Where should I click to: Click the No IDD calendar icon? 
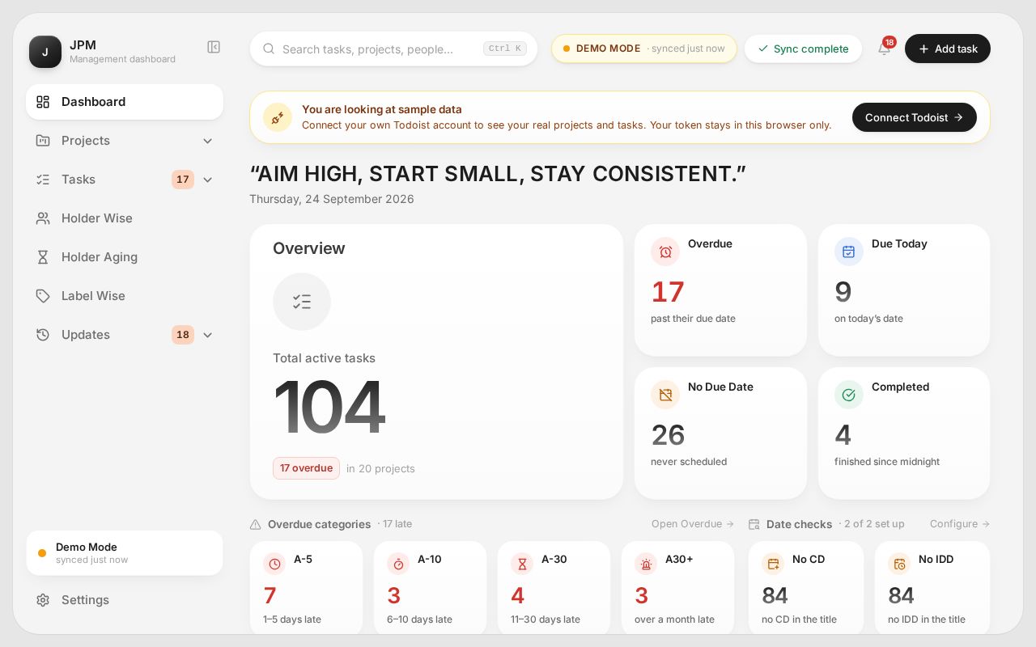tap(899, 564)
